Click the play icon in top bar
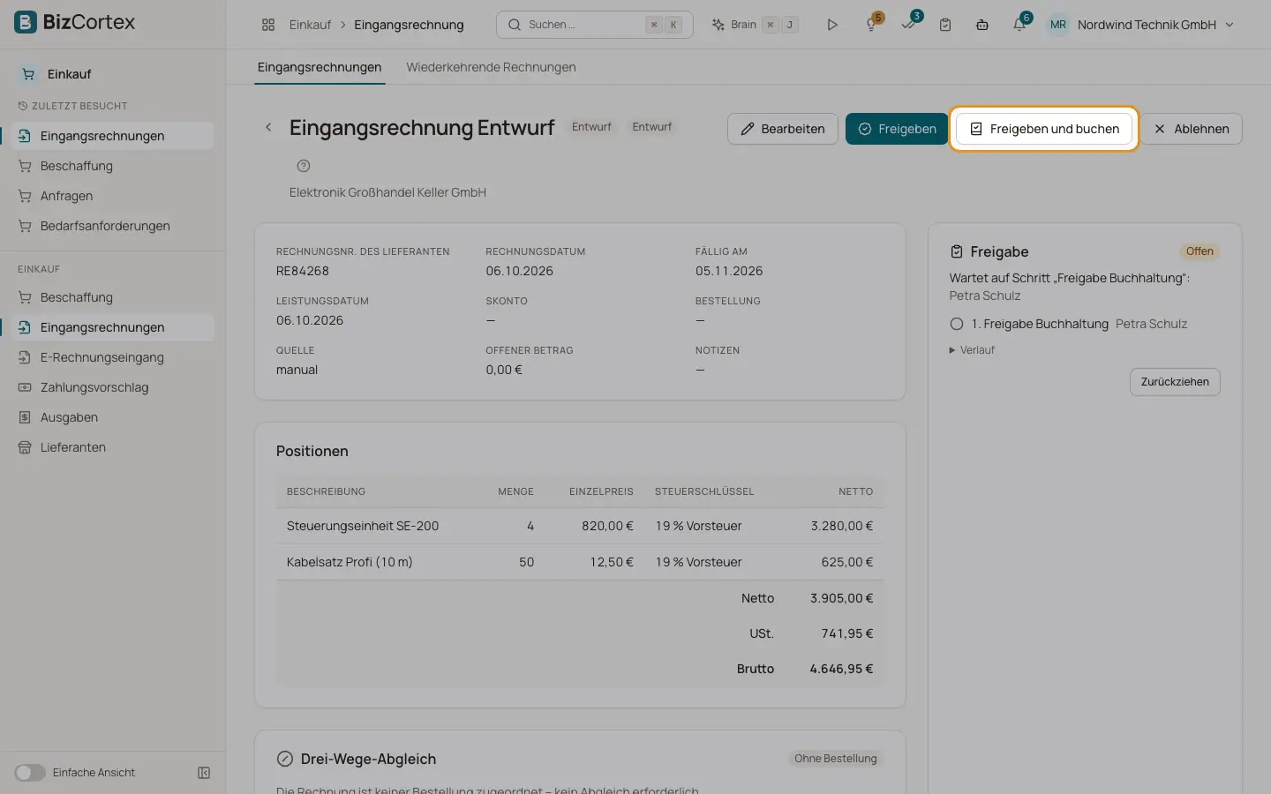 pyautogui.click(x=831, y=25)
